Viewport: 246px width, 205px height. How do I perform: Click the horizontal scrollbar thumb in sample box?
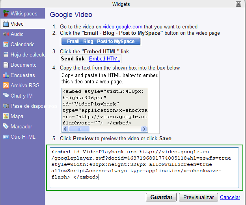coord(80,129)
